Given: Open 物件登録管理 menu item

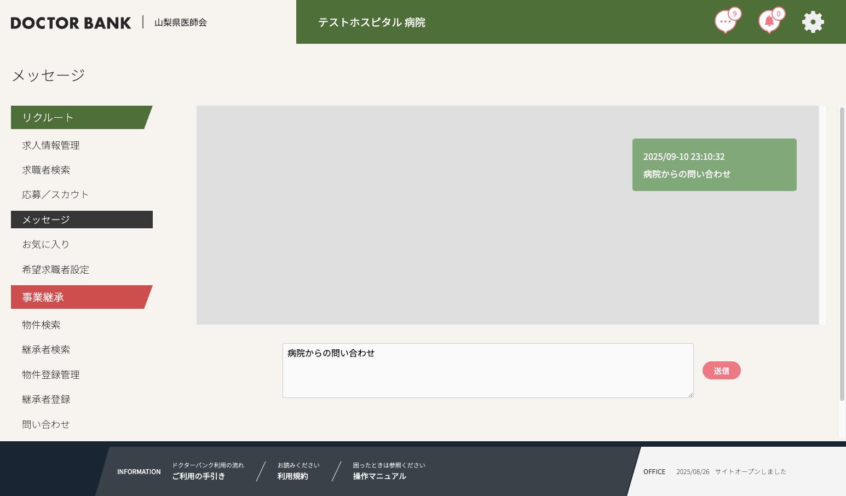Looking at the screenshot, I should pos(51,374).
